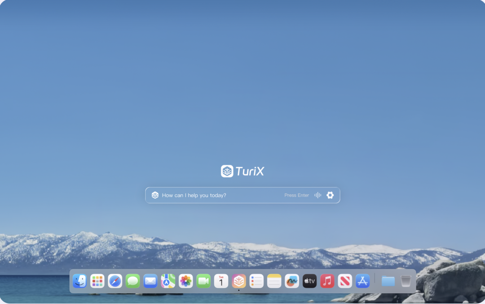Viewport: 485px width, 304px height.
Task: Launch Apple Music from the Dock
Action: (327, 281)
